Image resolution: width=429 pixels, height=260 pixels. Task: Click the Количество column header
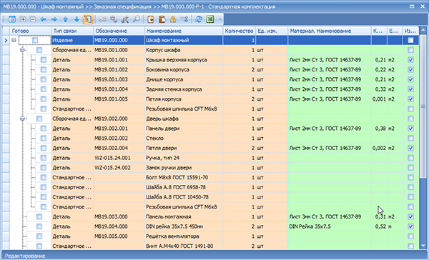coord(239,31)
